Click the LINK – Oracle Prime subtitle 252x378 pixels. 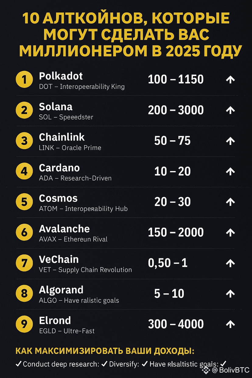70,148
